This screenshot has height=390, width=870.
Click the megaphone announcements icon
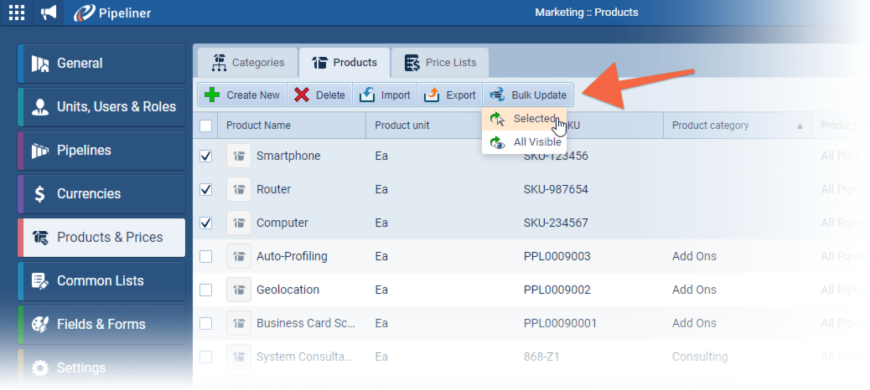click(49, 13)
